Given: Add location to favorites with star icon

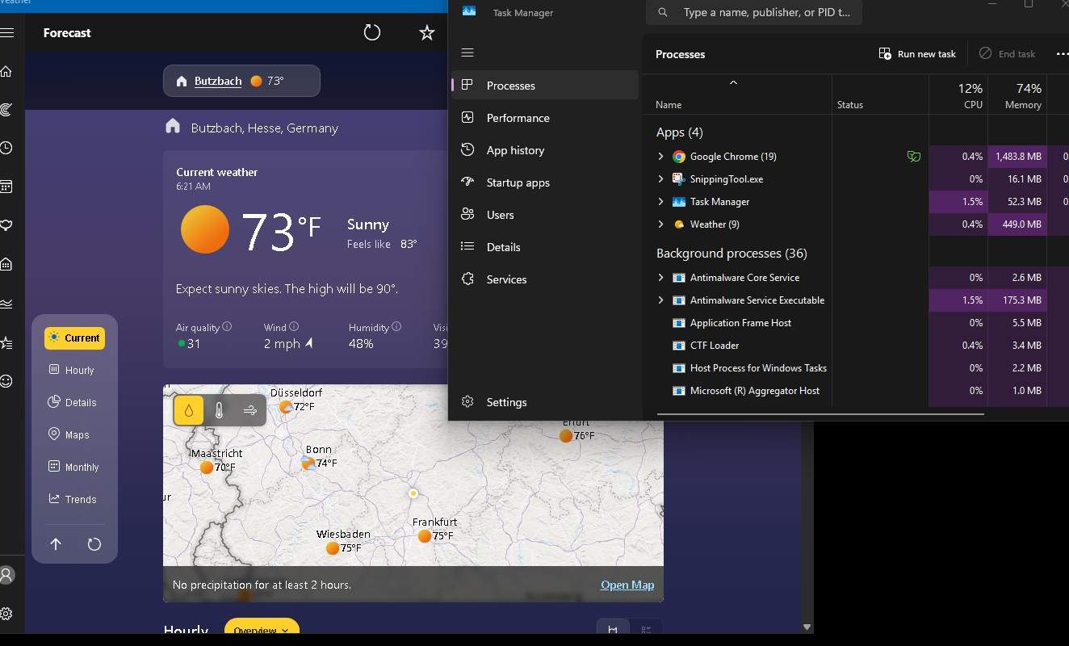Looking at the screenshot, I should pyautogui.click(x=427, y=32).
